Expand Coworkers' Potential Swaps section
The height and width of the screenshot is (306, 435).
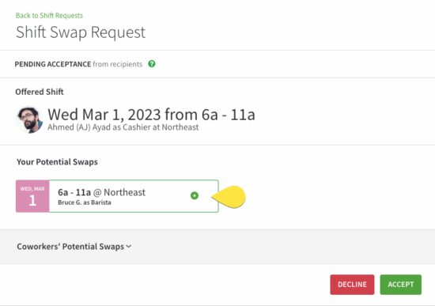point(74,247)
